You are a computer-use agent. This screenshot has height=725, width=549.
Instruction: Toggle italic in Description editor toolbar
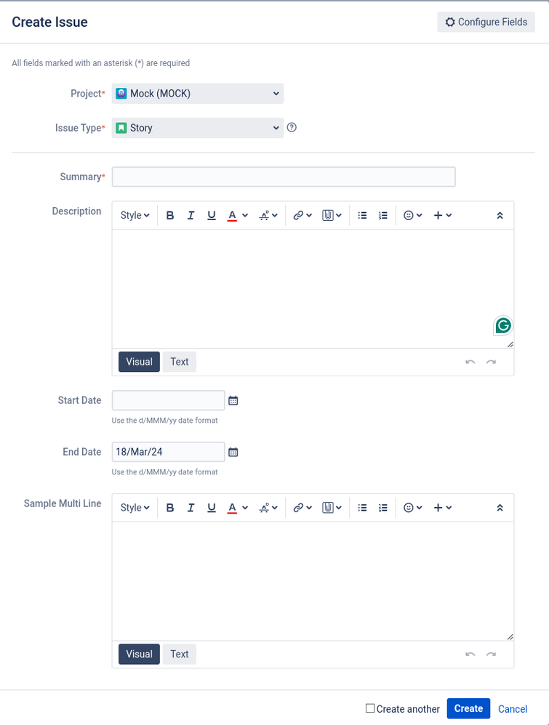[191, 216]
